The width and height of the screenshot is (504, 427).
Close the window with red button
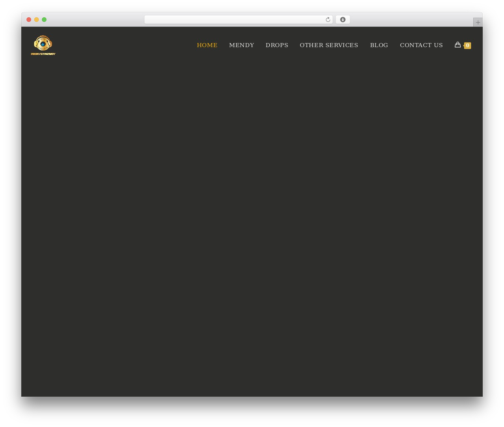pos(29,20)
